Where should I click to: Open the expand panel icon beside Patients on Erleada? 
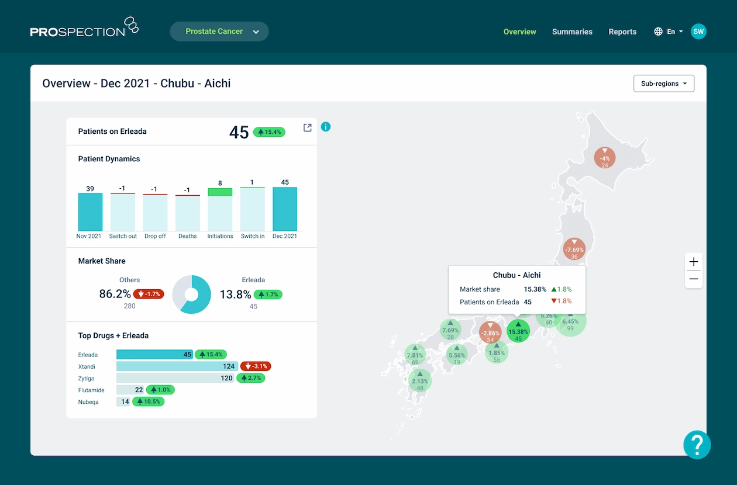pyautogui.click(x=307, y=127)
